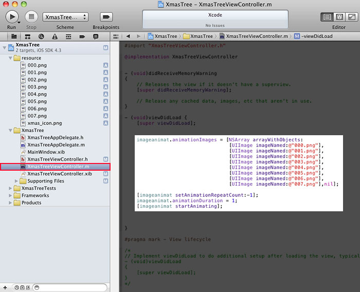360x292 pixels.
Task: Open the XmasTree scheme dropdown
Action: pos(65,17)
